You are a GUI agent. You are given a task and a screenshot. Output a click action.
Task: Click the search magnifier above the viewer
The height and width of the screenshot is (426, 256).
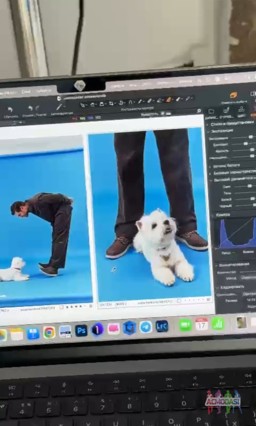199,111
